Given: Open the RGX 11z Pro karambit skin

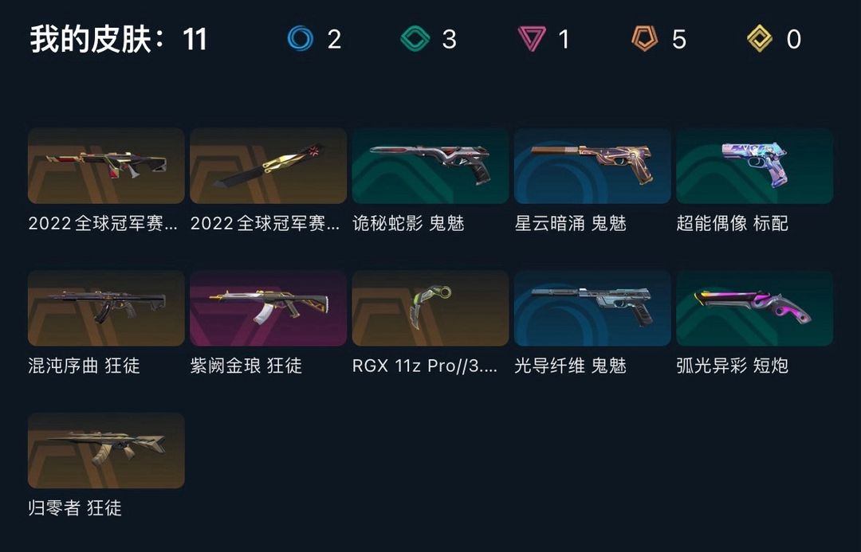Looking at the screenshot, I should pos(430,307).
